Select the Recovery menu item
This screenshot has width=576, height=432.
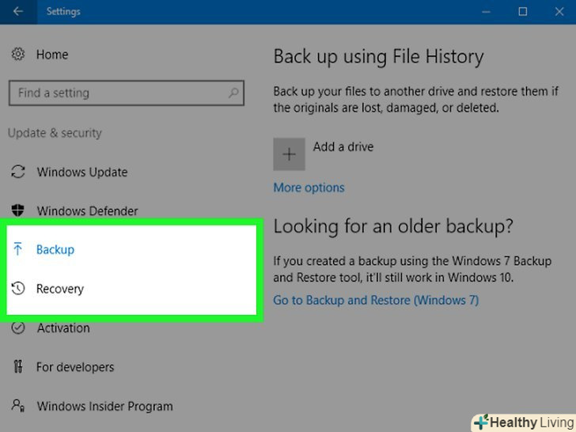click(x=60, y=289)
